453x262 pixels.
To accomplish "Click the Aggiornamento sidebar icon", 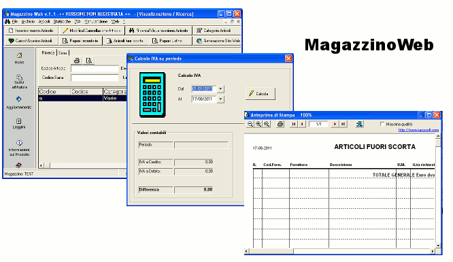I will click(19, 99).
